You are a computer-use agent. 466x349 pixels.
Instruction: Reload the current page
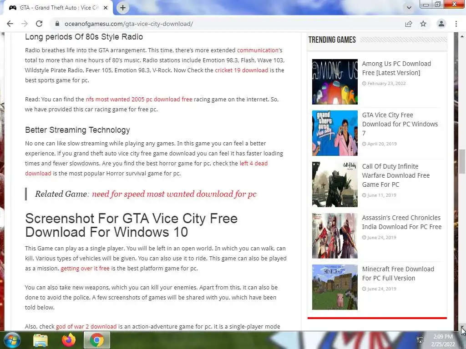(39, 24)
